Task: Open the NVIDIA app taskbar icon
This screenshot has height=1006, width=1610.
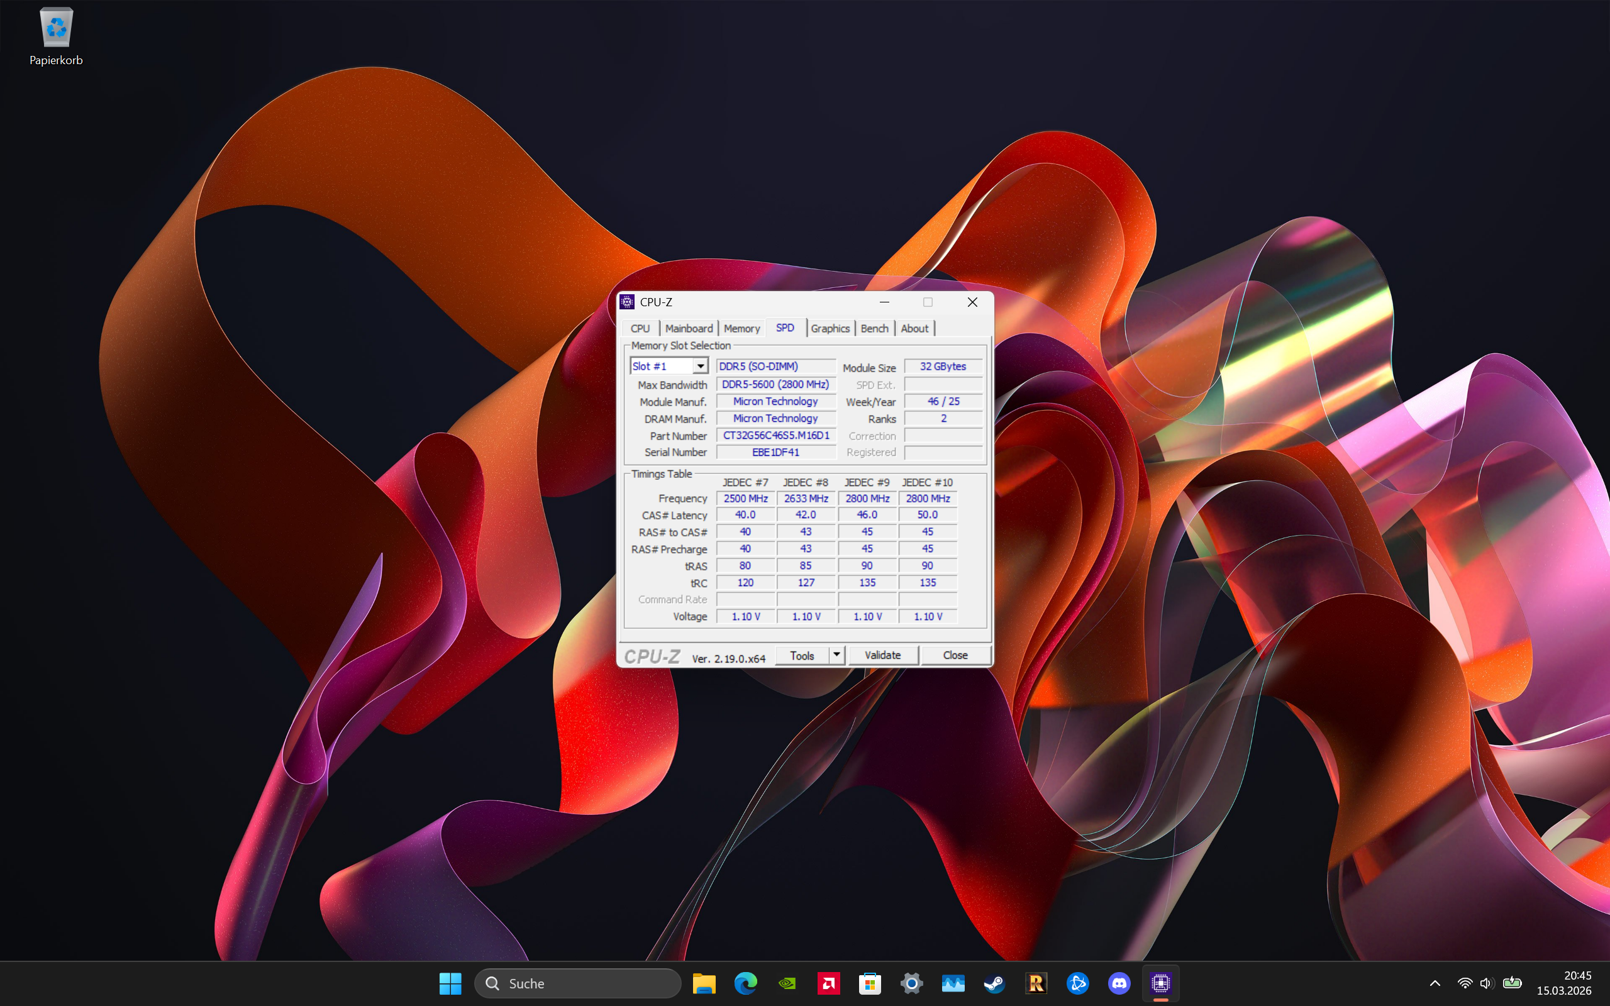Action: pos(787,983)
